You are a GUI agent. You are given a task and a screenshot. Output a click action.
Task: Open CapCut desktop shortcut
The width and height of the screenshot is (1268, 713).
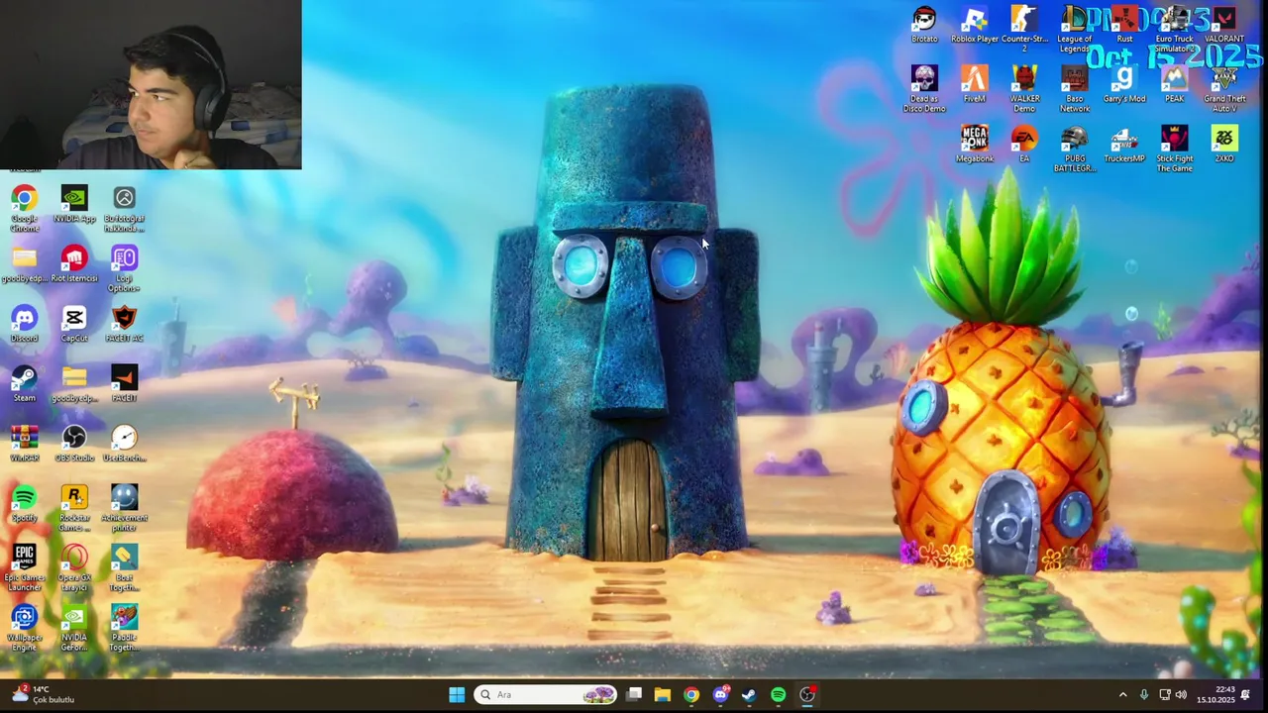pyautogui.click(x=74, y=325)
